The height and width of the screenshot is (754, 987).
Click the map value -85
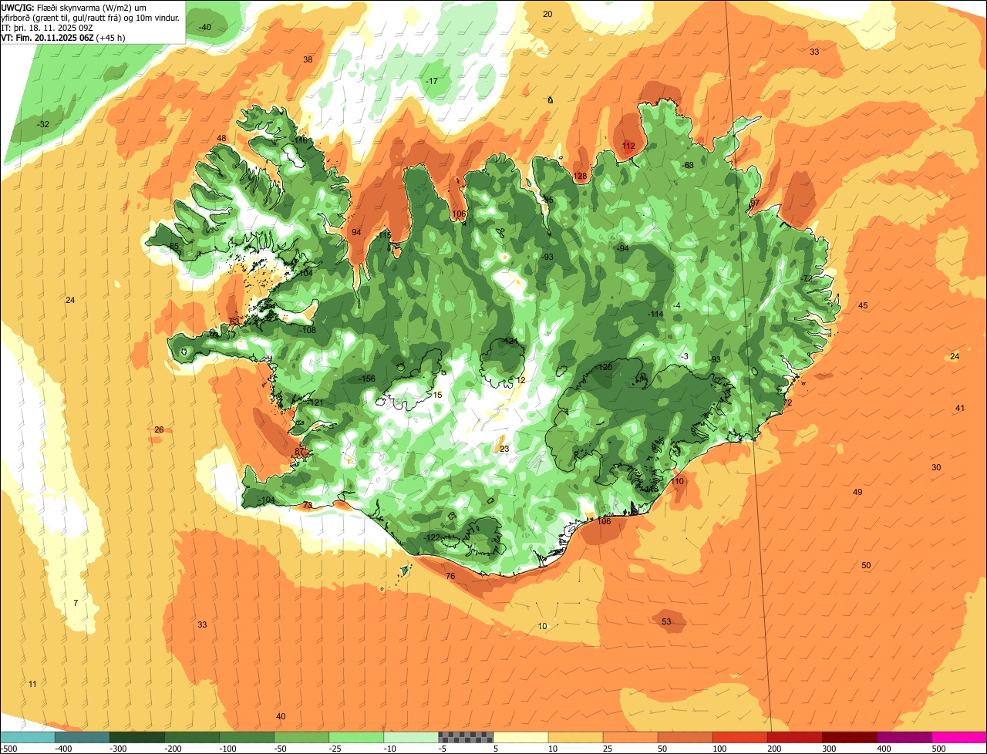tap(173, 246)
